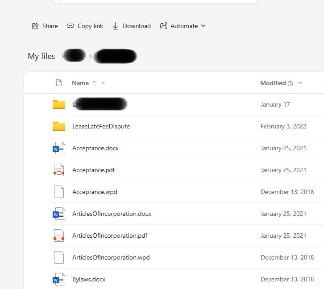Click the ascending sort arrow beside Name
This screenshot has height=289, width=324.
(x=94, y=83)
